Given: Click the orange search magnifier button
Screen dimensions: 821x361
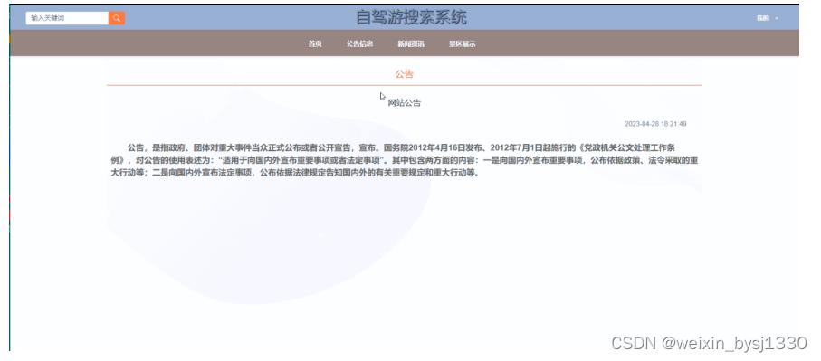Looking at the screenshot, I should point(116,18).
